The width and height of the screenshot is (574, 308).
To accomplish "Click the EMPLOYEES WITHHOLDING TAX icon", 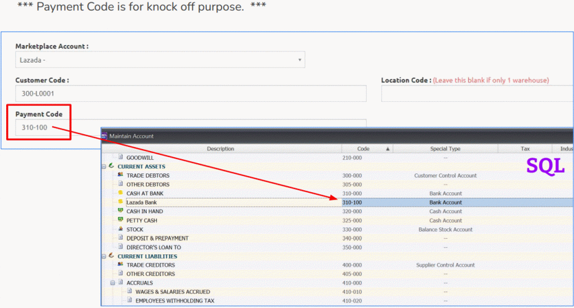I will tap(129, 300).
